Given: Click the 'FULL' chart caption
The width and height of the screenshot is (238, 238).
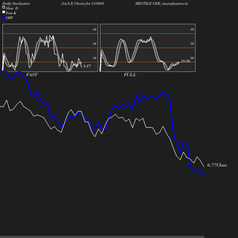Looking at the screenshot, I should [x=130, y=75].
